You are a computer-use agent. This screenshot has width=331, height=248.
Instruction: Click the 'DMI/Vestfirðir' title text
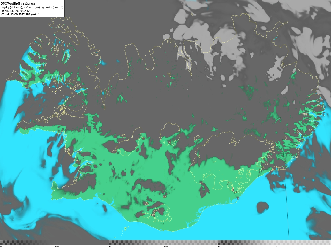pyautogui.click(x=11, y=3)
